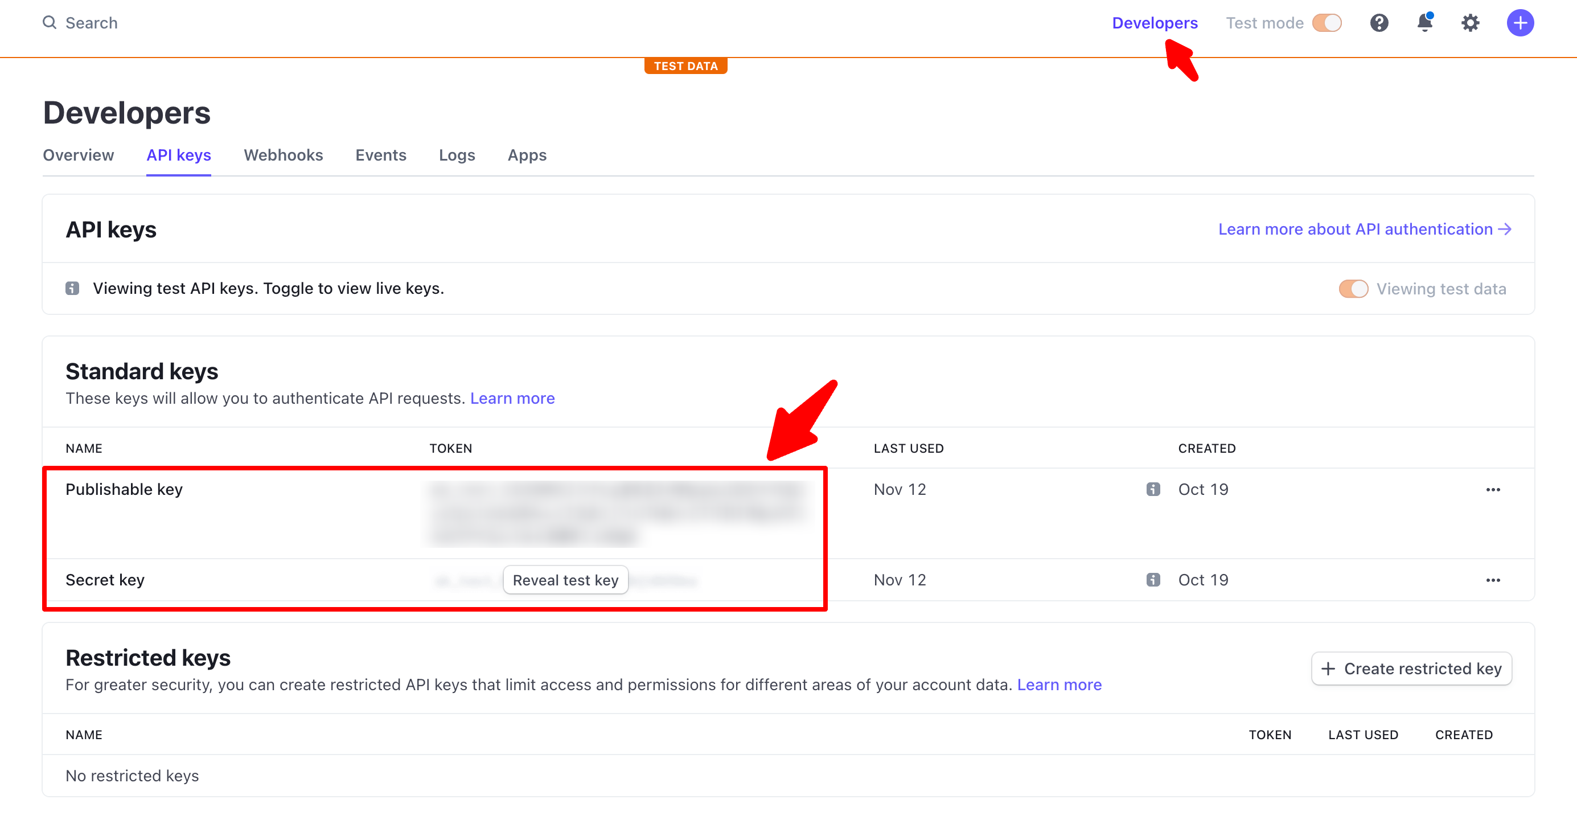The image size is (1577, 828).
Task: Open the notifications bell icon
Action: pyautogui.click(x=1424, y=23)
